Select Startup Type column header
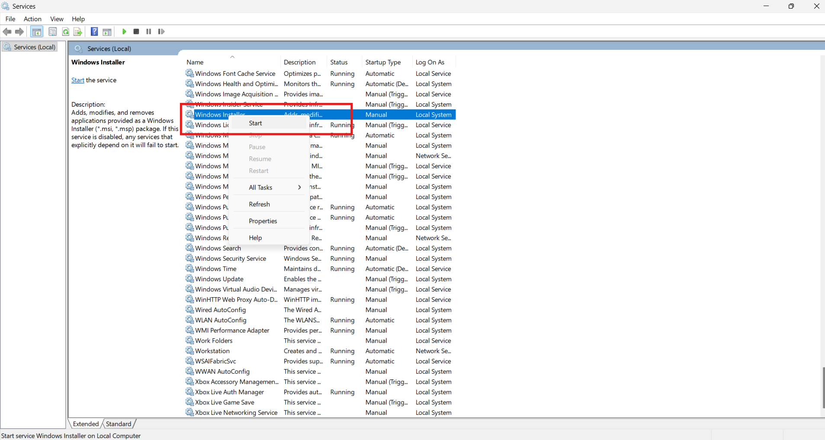Screen dimensions: 825x440 383,62
